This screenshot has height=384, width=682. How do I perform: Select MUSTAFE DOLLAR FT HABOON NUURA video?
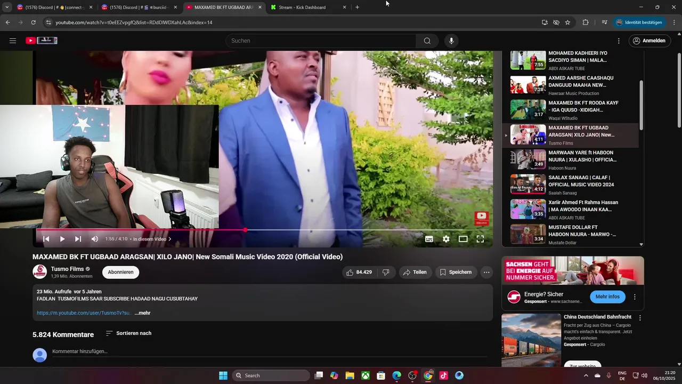[x=570, y=234]
